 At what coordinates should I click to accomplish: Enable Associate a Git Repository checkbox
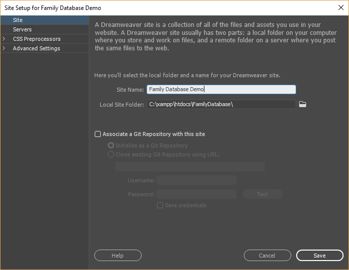98,134
